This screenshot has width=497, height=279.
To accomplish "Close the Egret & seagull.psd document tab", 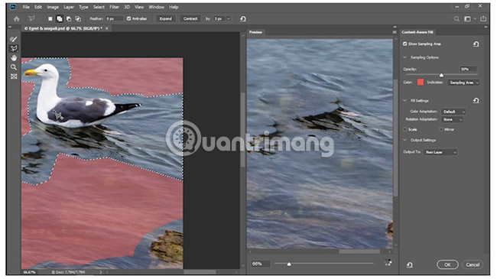I will tap(107, 28).
